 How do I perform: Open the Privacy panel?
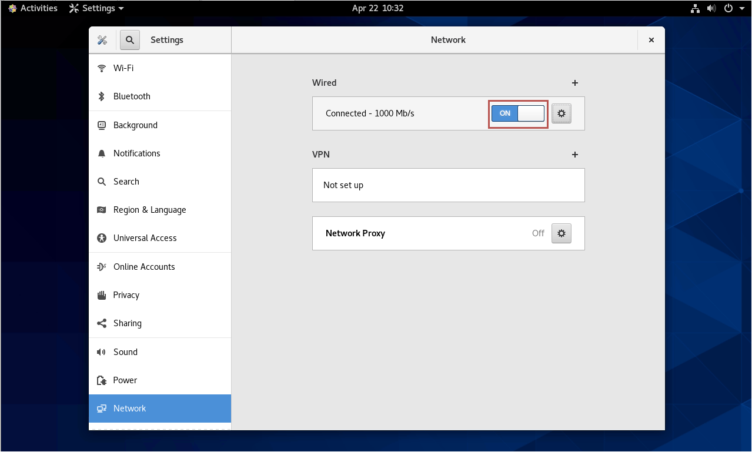(x=160, y=295)
